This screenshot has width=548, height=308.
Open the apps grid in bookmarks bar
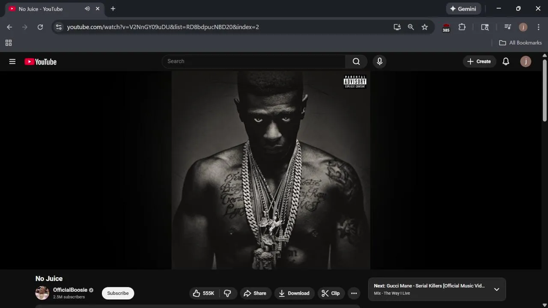pyautogui.click(x=9, y=43)
